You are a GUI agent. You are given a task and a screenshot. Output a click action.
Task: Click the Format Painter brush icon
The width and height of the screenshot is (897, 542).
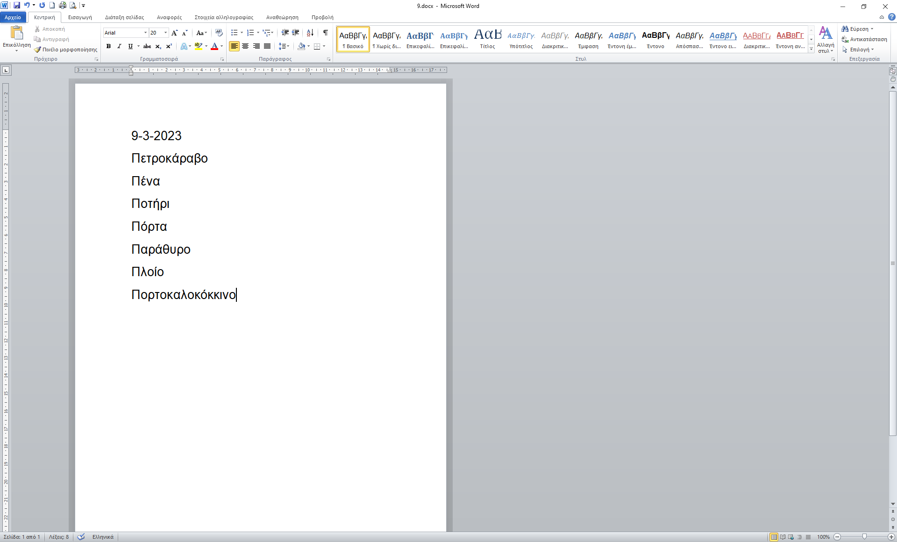pyautogui.click(x=37, y=50)
